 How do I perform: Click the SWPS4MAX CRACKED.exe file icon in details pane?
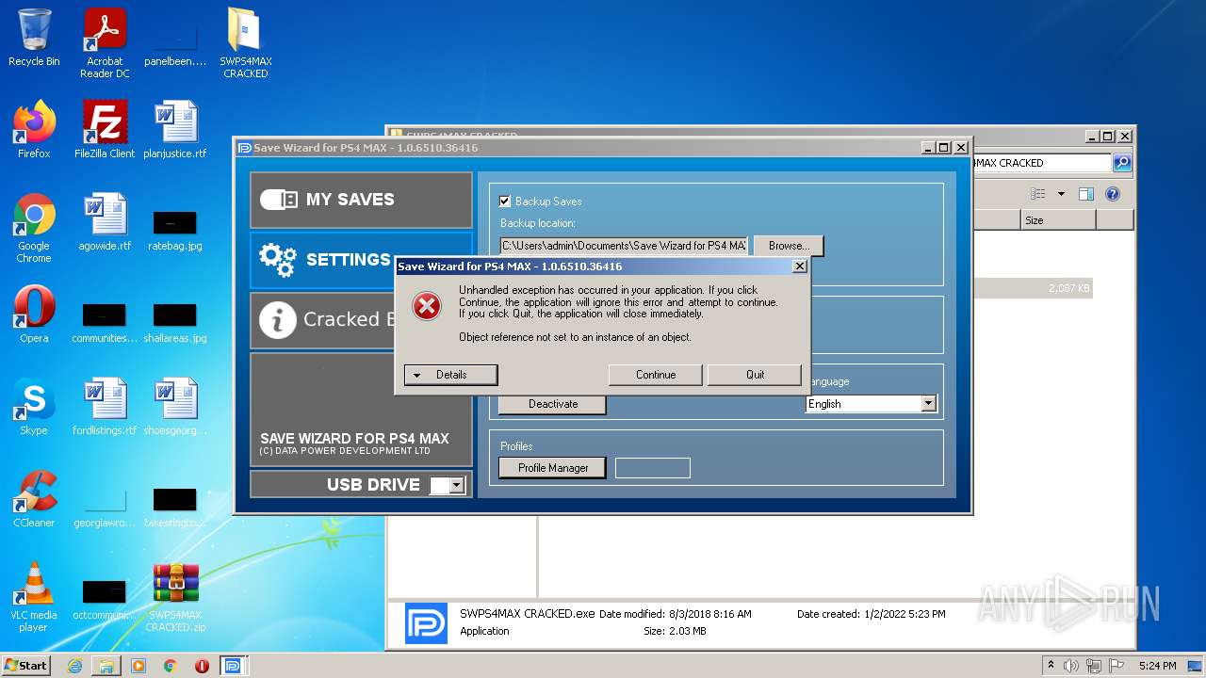(426, 622)
